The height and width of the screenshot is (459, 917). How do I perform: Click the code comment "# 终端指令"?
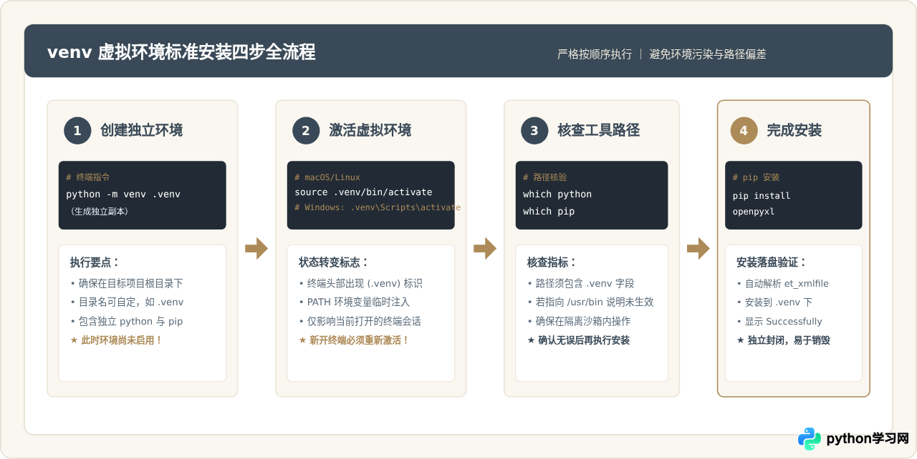tap(88, 177)
